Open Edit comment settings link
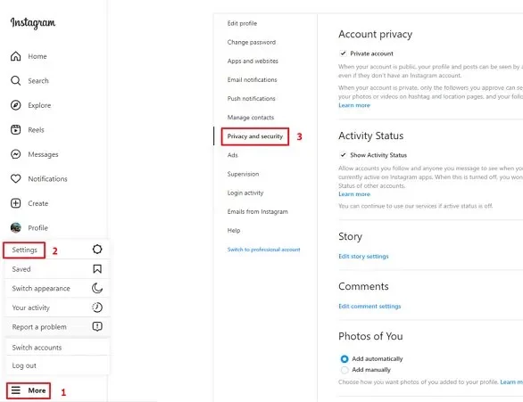 [x=369, y=306]
